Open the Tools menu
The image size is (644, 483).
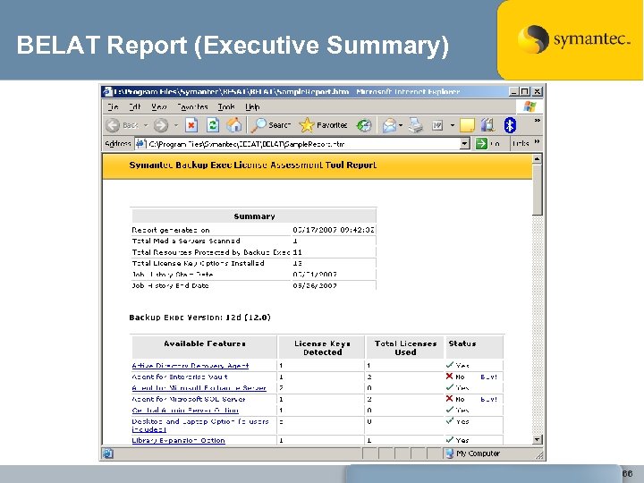[x=226, y=107]
